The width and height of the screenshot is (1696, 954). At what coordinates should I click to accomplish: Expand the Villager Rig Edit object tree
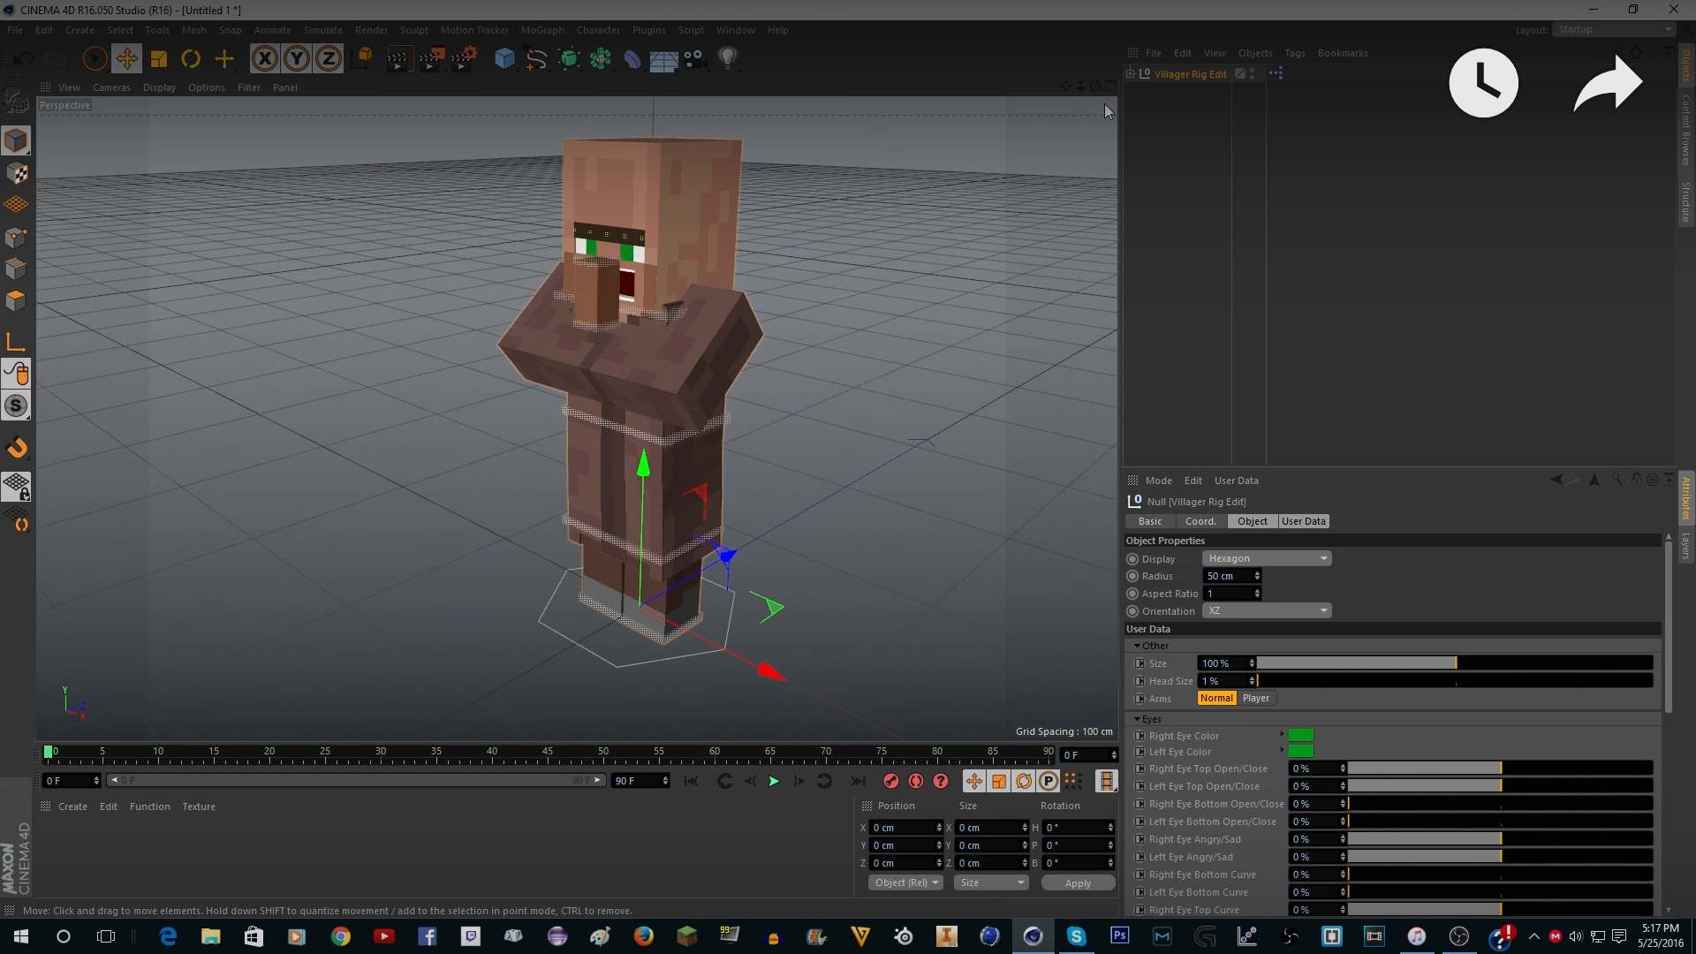tap(1130, 73)
